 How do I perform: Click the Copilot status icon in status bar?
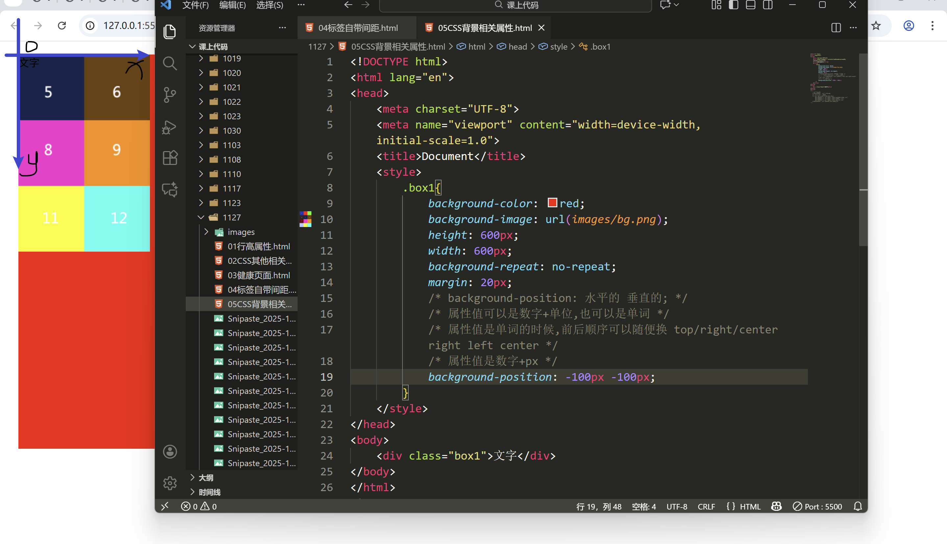(777, 506)
